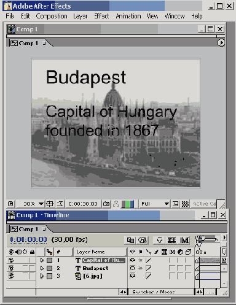
Task: Click the comp flowchart arrow button
Action: pyautogui.click(x=221, y=43)
